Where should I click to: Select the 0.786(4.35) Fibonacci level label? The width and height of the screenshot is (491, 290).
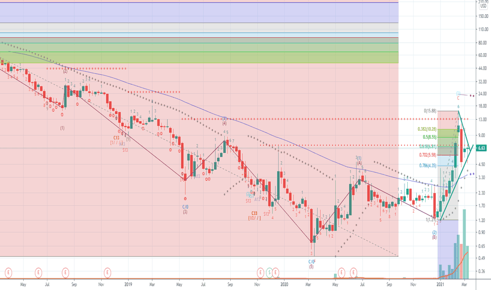point(428,166)
